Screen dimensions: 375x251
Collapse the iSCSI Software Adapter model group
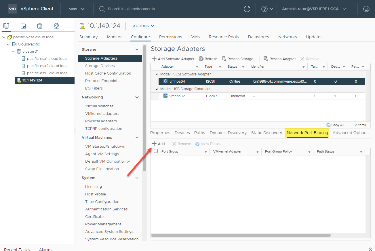pyautogui.click(x=157, y=74)
